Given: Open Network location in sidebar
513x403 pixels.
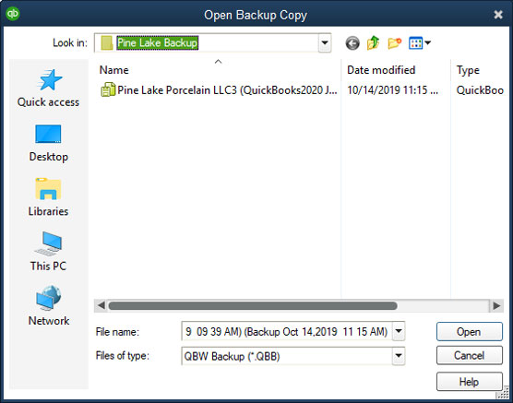Looking at the screenshot, I should coord(48,305).
